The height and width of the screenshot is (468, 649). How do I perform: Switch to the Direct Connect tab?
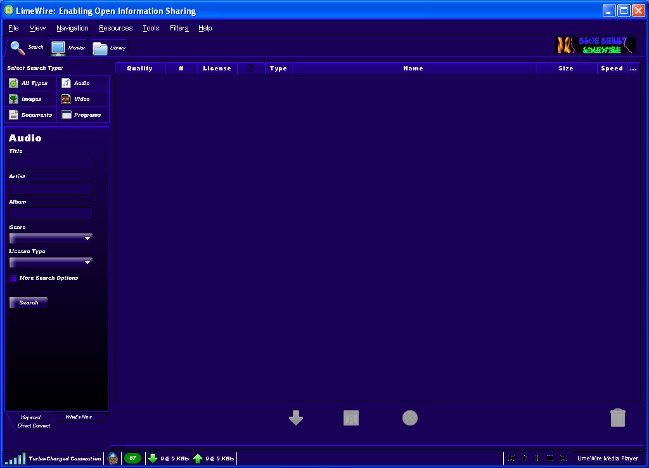tap(34, 426)
